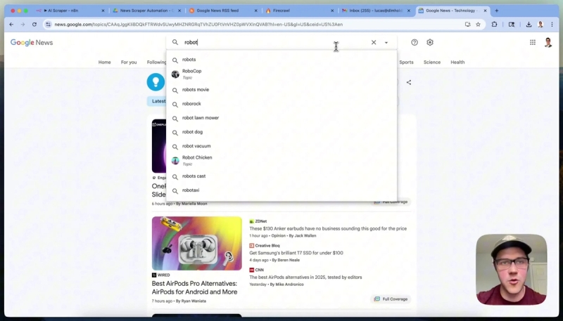Click the Technology topic lightbulb icon
The image size is (563, 321).
156,82
